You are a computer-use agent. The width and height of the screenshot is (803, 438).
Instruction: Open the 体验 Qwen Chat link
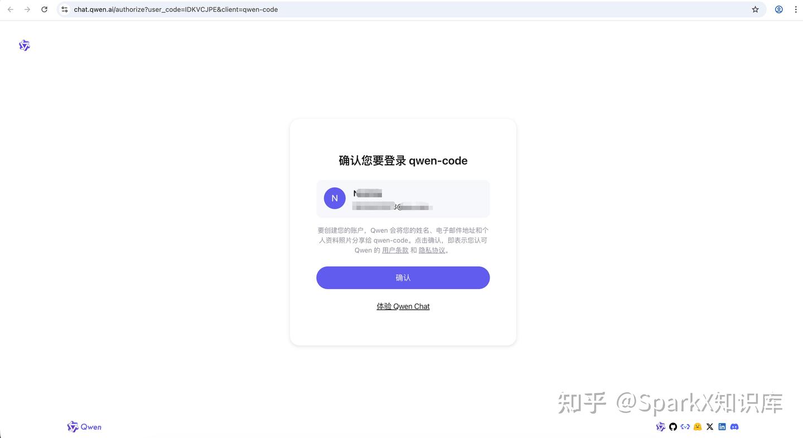coord(403,306)
